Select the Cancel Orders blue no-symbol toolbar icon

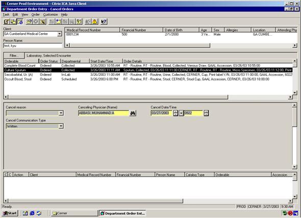tap(20, 22)
